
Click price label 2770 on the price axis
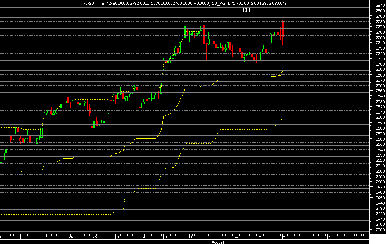coord(381,27)
